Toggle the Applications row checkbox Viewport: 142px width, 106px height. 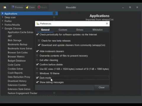(54, 13)
